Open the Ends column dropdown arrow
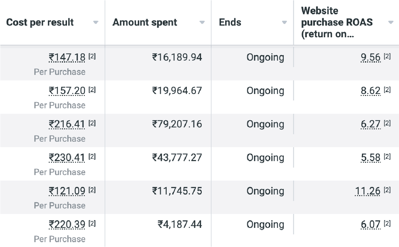Screen dimensions: 399x247 pos(285,23)
